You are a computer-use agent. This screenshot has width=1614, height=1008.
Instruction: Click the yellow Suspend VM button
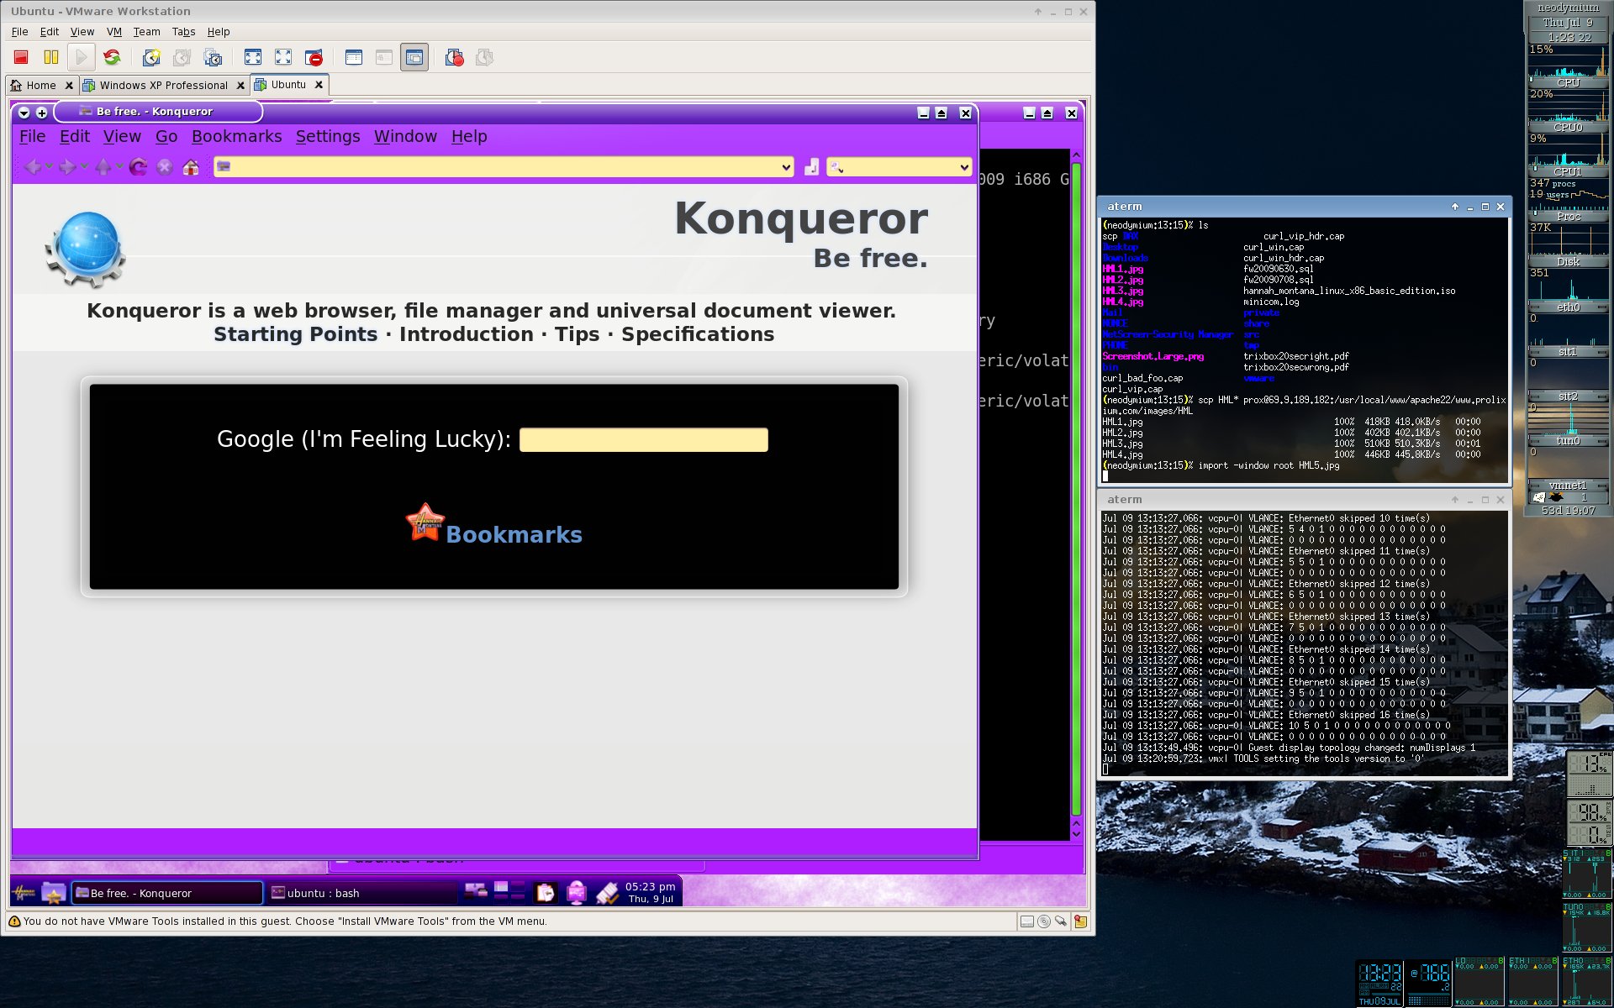pos(51,57)
